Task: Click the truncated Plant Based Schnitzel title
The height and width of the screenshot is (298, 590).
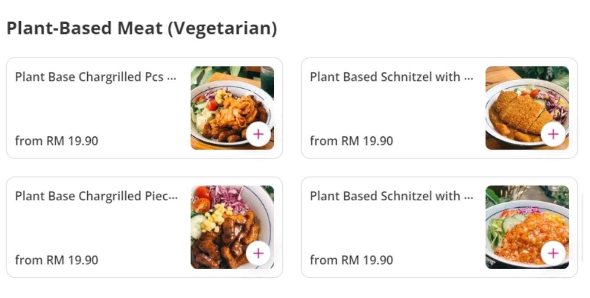Action: [391, 77]
